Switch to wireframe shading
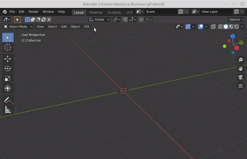This screenshot has width=247, height=159. pyautogui.click(x=220, y=27)
